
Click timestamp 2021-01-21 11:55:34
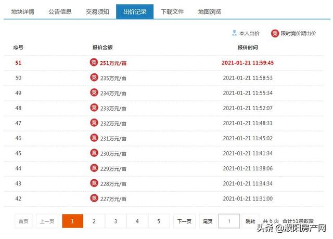[248, 93]
